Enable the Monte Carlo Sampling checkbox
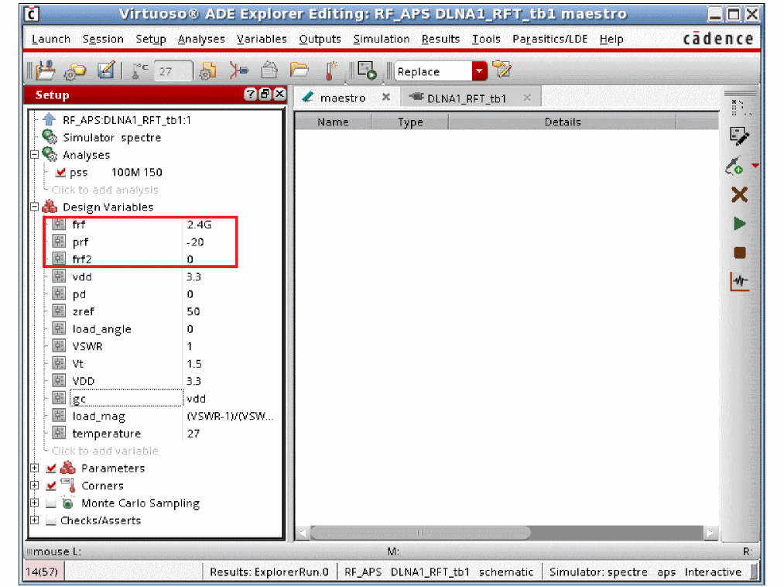 click(52, 503)
